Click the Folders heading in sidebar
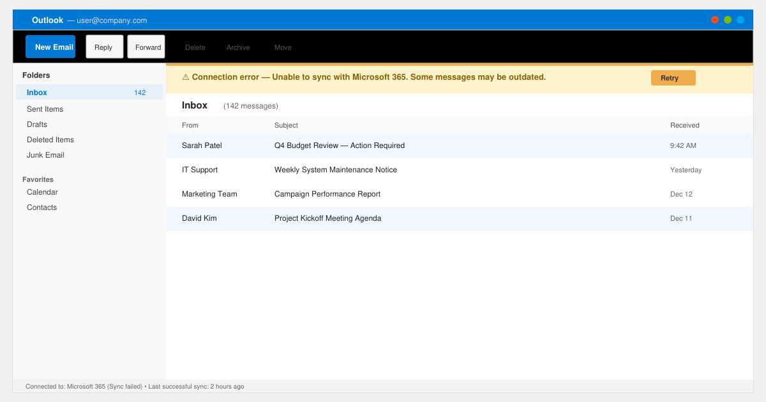 coord(36,75)
